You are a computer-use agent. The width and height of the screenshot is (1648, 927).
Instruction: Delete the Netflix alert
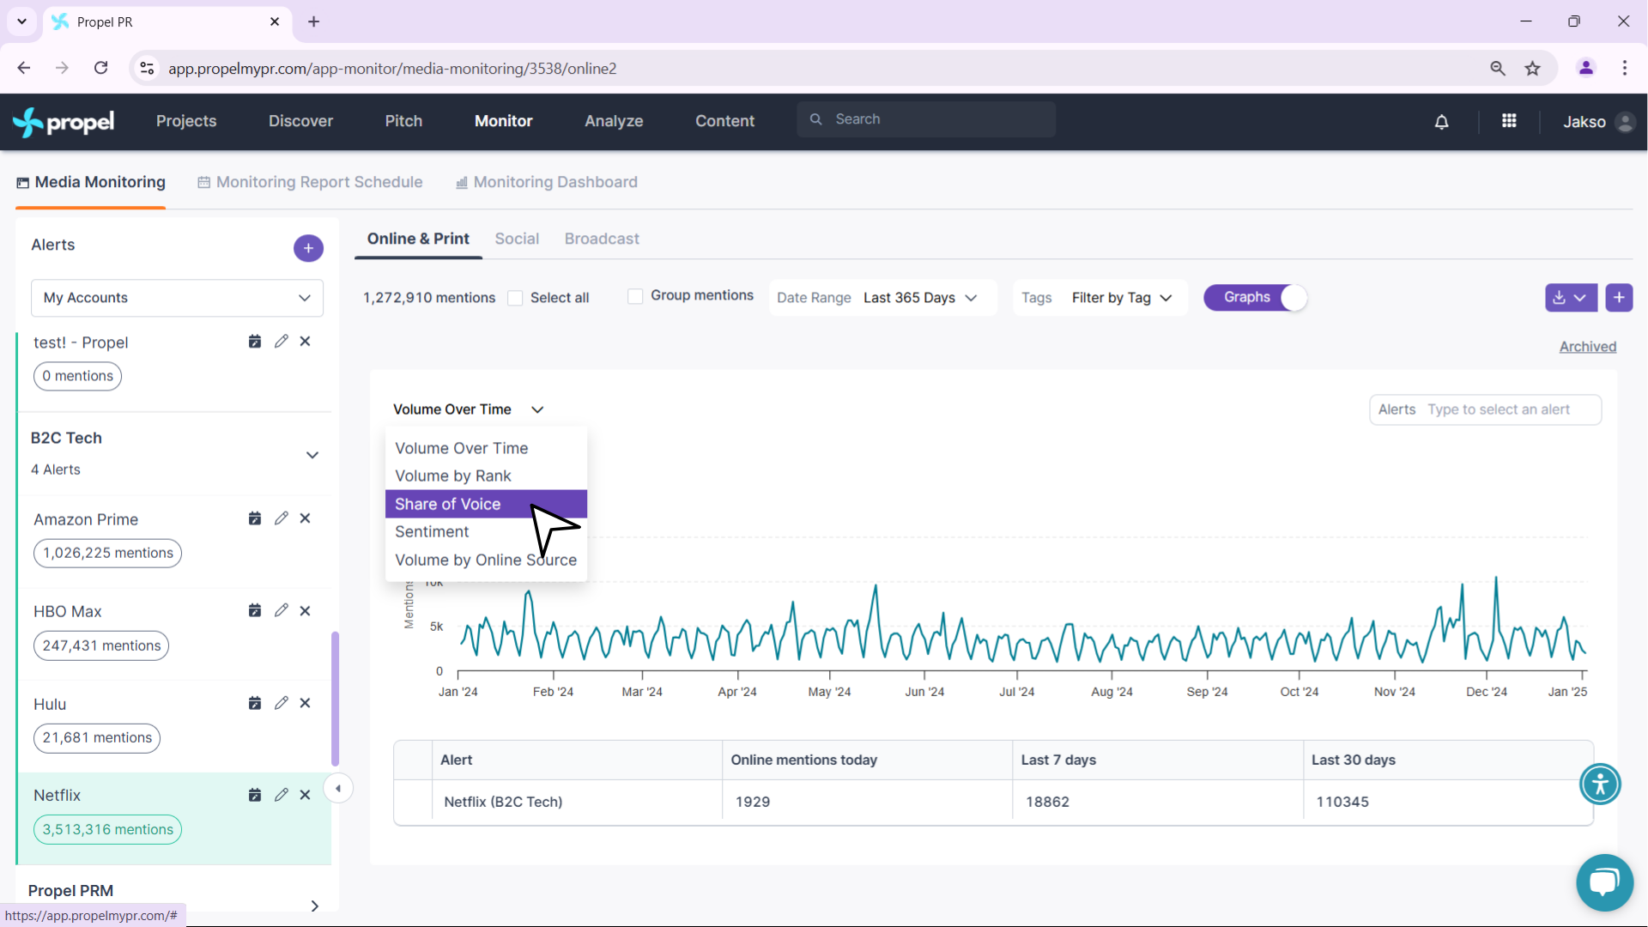pyautogui.click(x=305, y=795)
